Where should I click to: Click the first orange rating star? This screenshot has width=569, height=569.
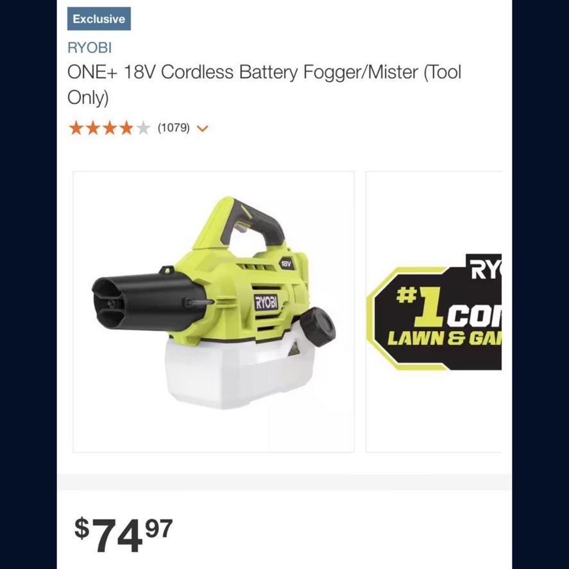click(x=76, y=128)
